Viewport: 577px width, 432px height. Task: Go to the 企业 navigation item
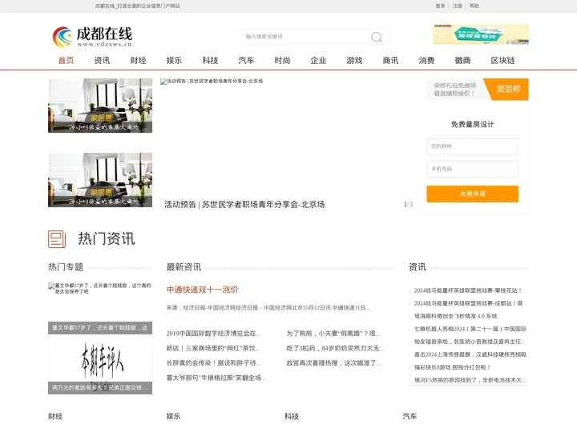tap(318, 61)
